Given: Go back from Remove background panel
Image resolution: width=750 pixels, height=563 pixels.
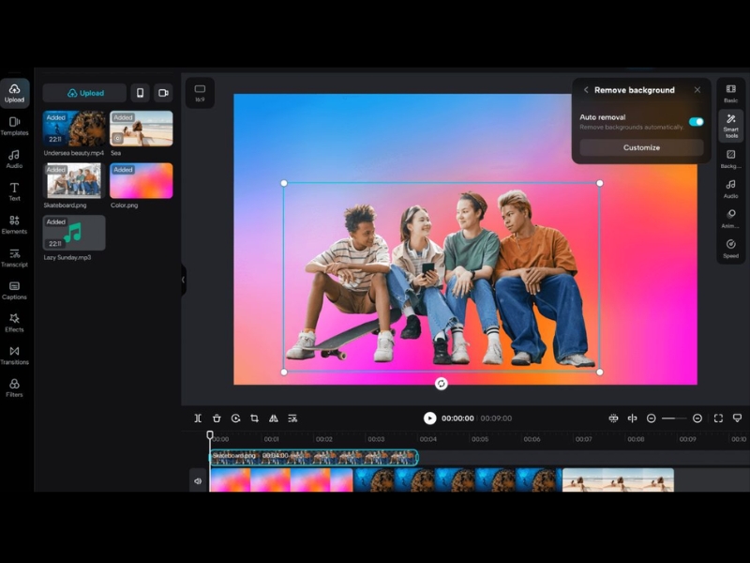Looking at the screenshot, I should (x=586, y=90).
